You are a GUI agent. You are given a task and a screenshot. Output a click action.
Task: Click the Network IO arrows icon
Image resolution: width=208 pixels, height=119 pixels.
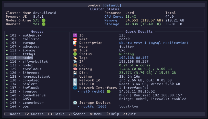click(75, 80)
